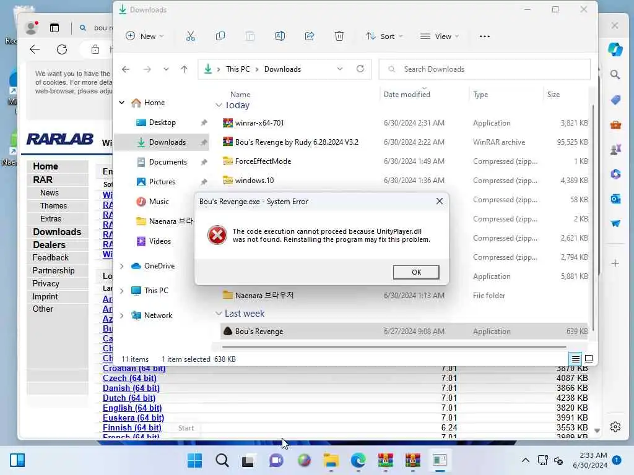Click English (64 bit) download link

pos(132,408)
